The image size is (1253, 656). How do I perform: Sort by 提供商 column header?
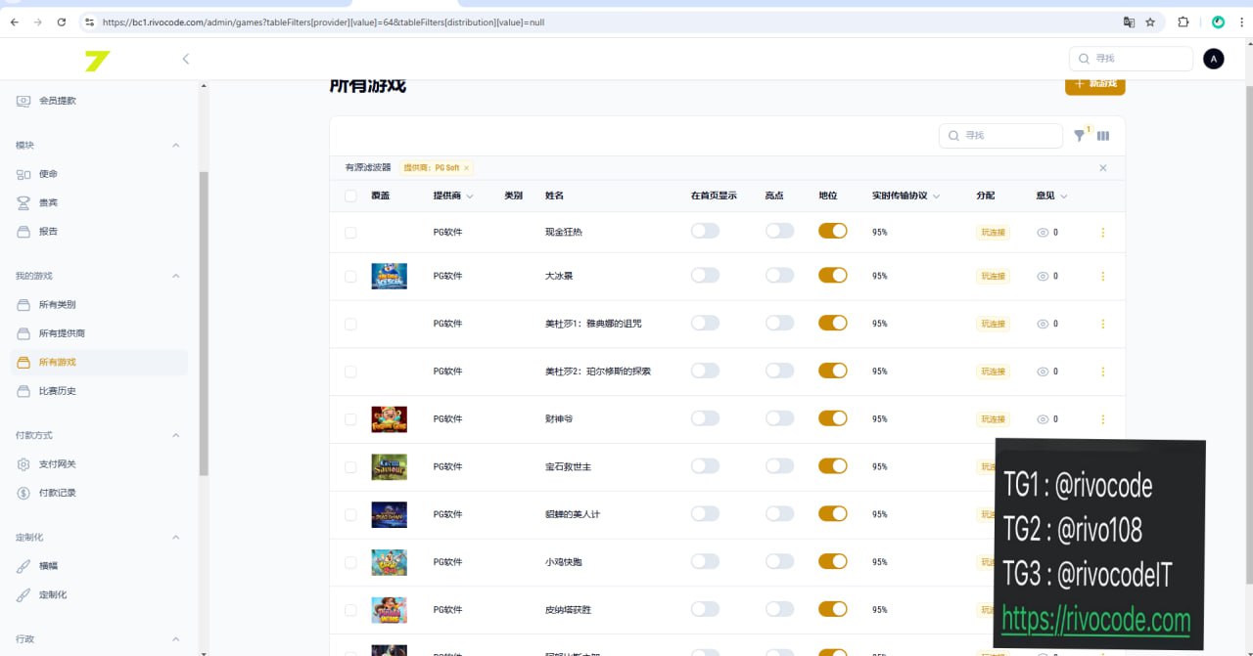coord(452,196)
